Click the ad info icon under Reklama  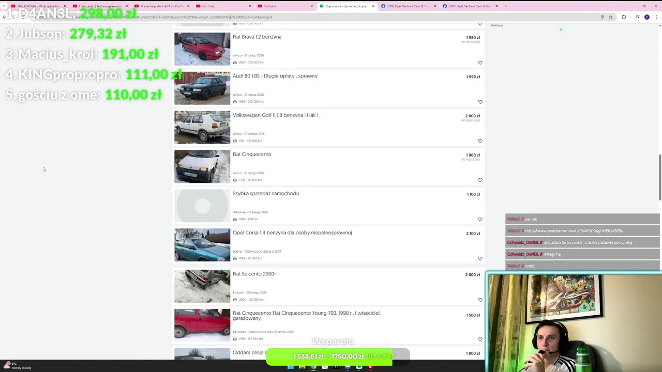coord(561,29)
